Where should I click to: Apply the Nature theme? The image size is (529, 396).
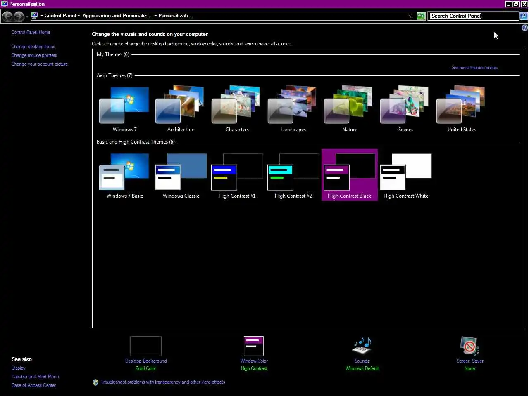click(x=349, y=109)
